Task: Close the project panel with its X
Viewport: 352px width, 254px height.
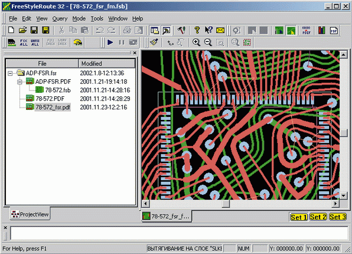Action: (135, 53)
